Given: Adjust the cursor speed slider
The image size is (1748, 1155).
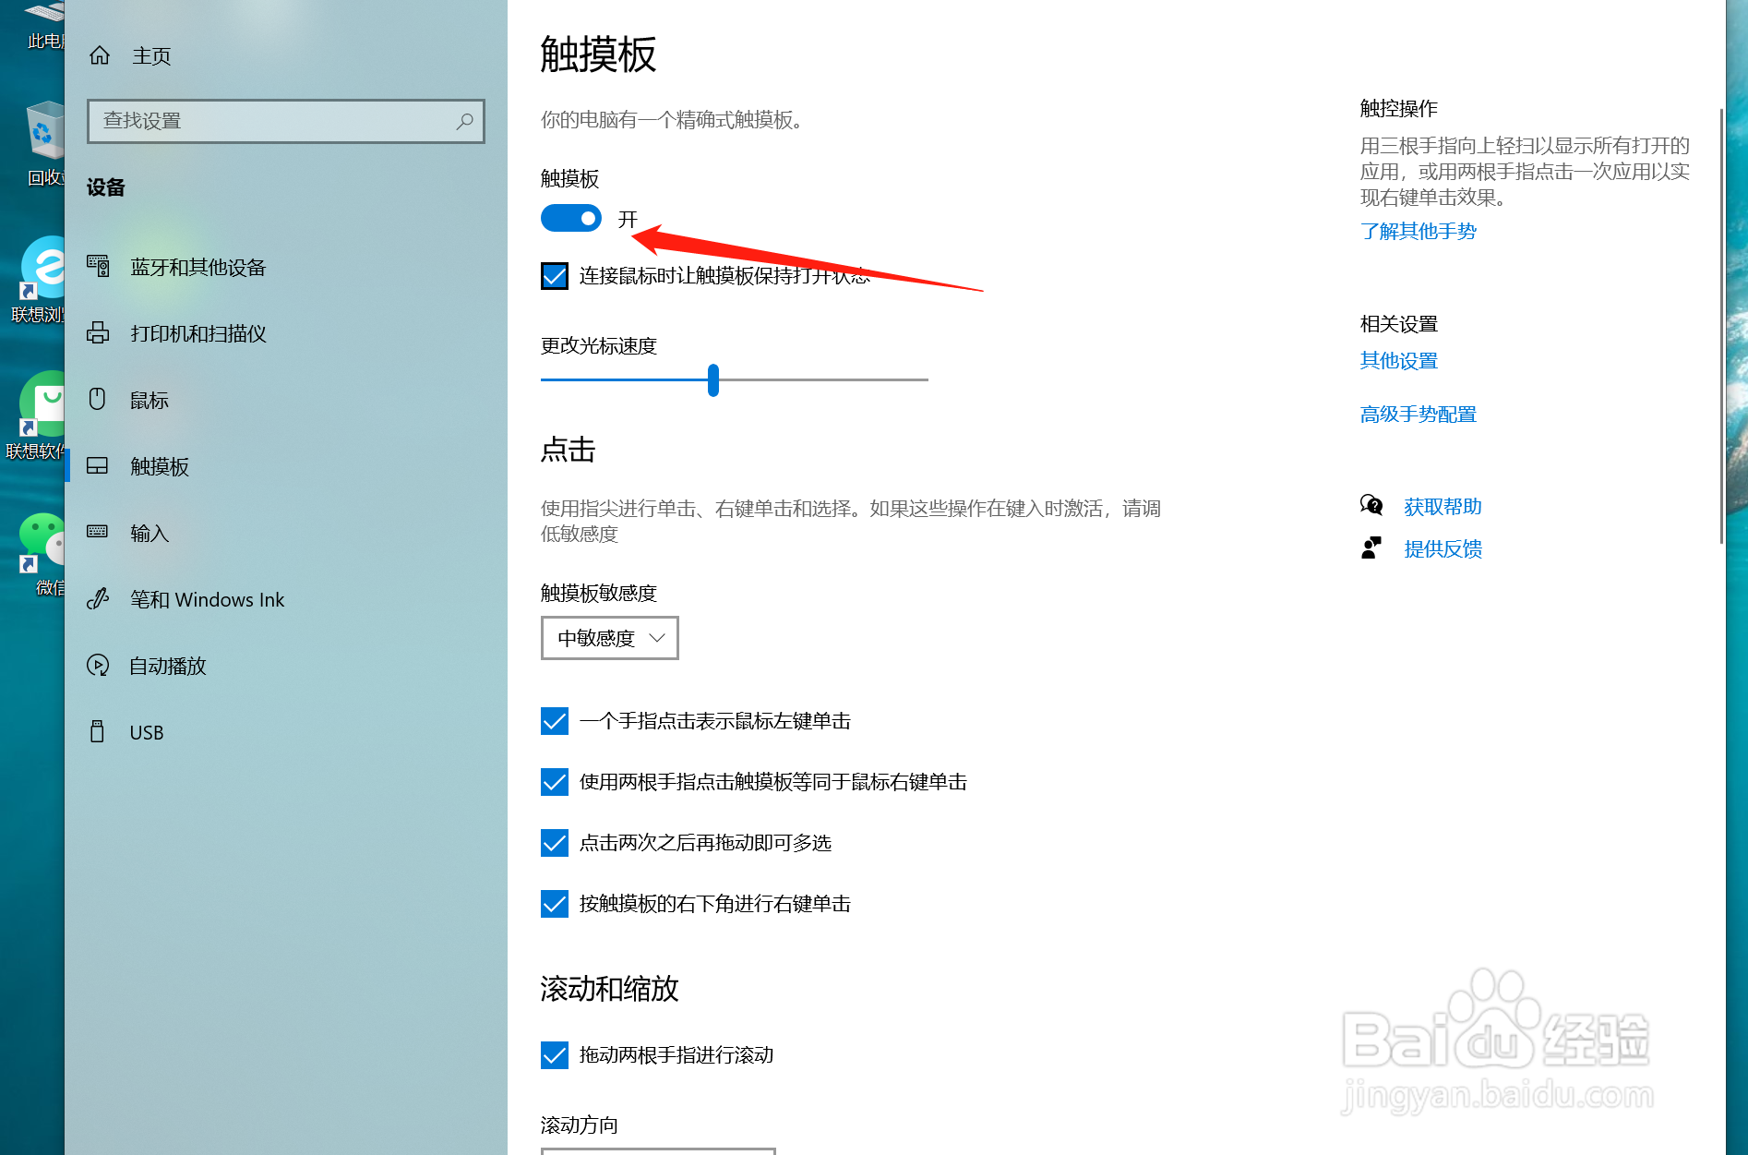Looking at the screenshot, I should tap(712, 380).
